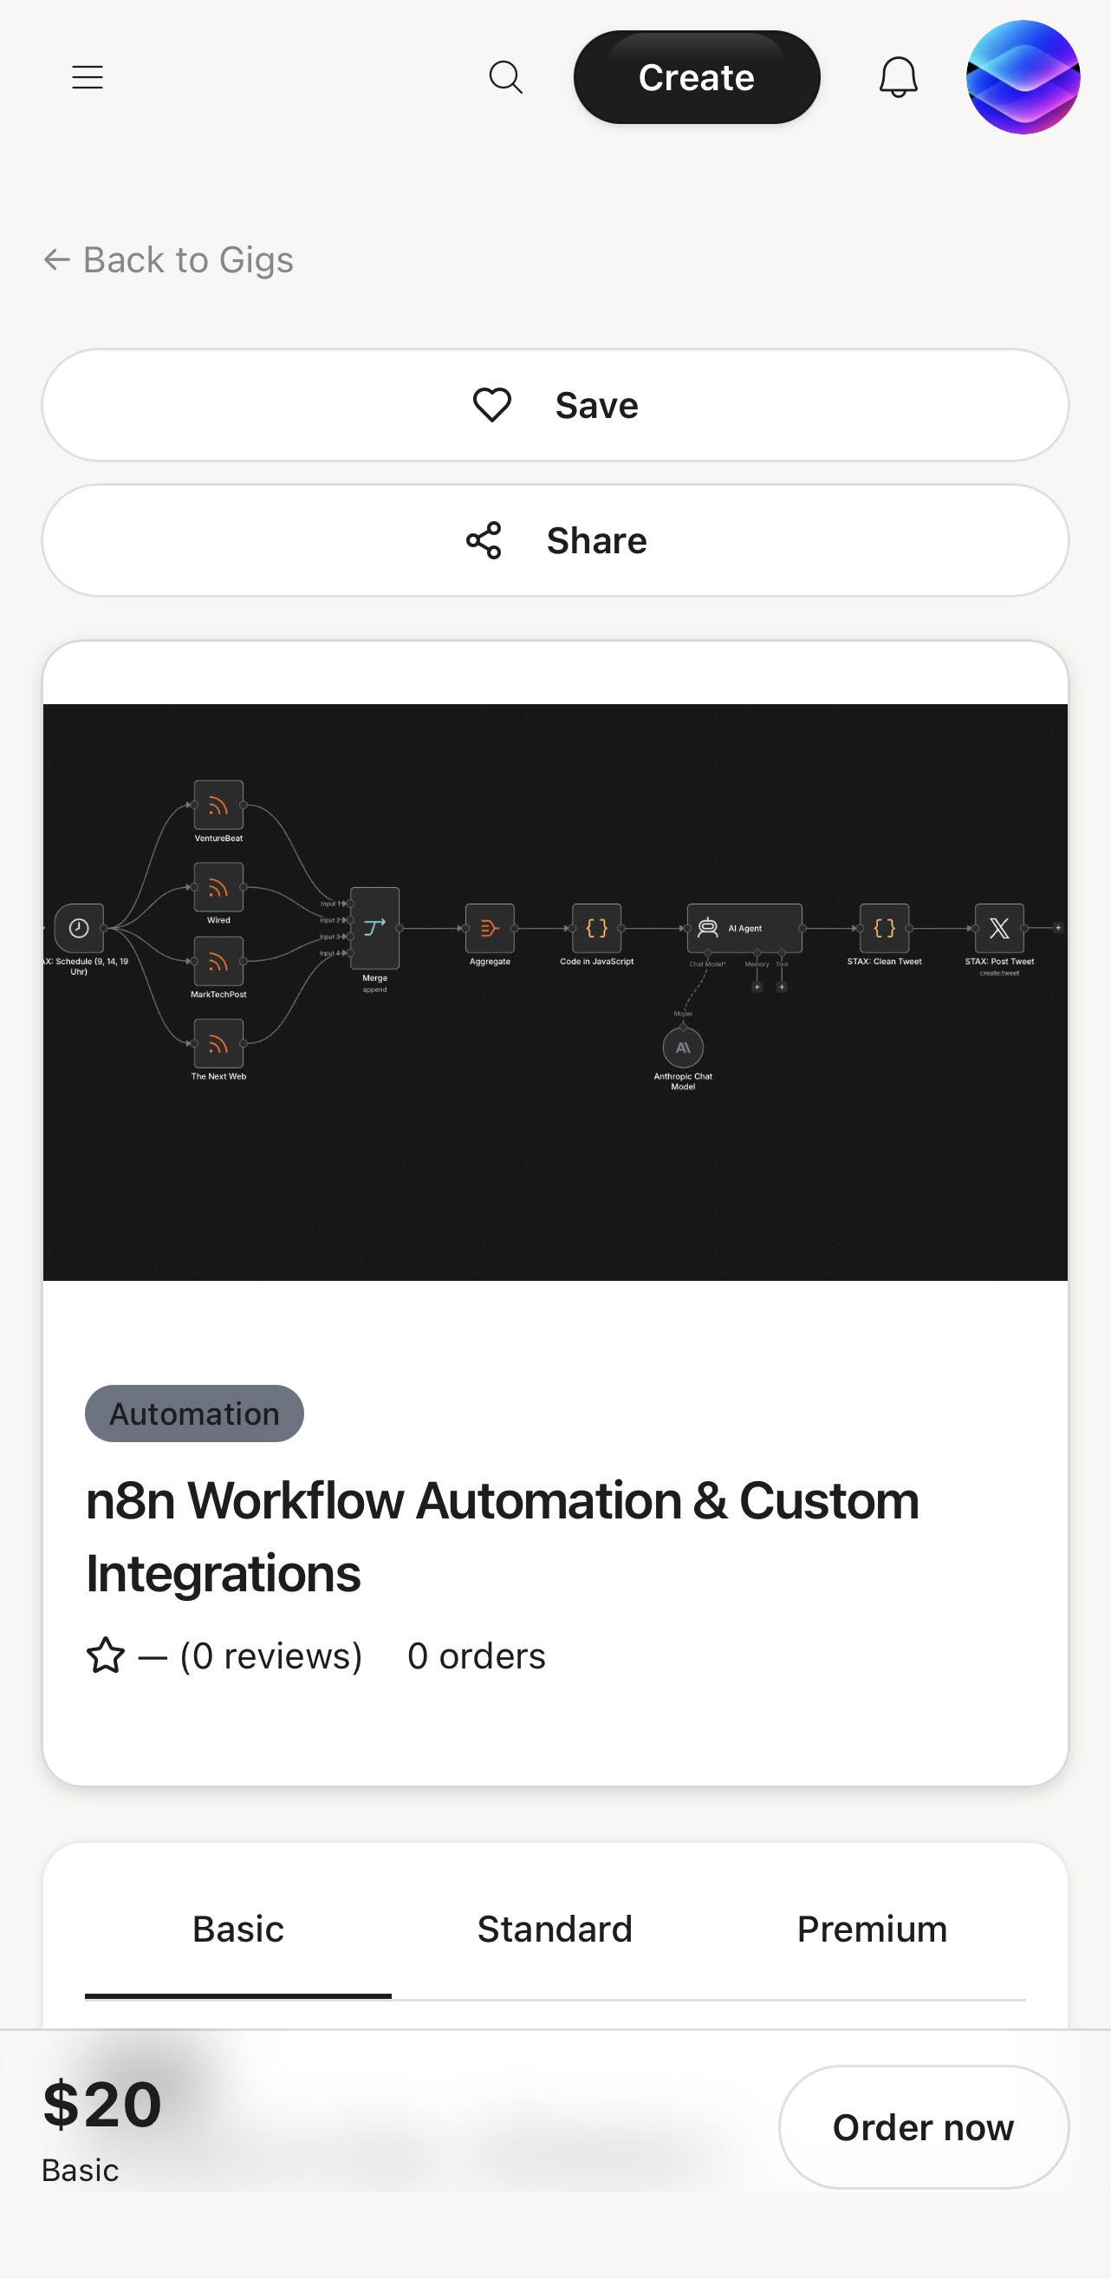
Task: Click the heart icon on Save
Action: (492, 405)
